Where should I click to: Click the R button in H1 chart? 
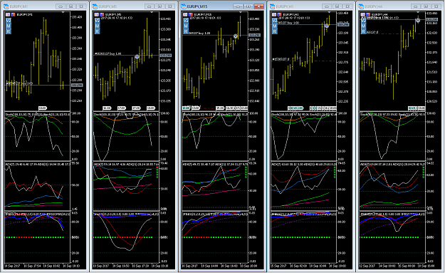point(275,31)
